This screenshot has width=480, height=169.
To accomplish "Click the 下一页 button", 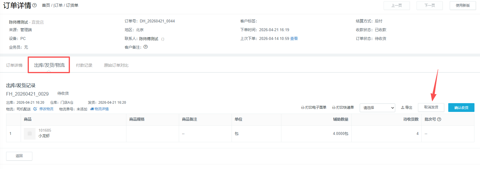I will (430, 6).
